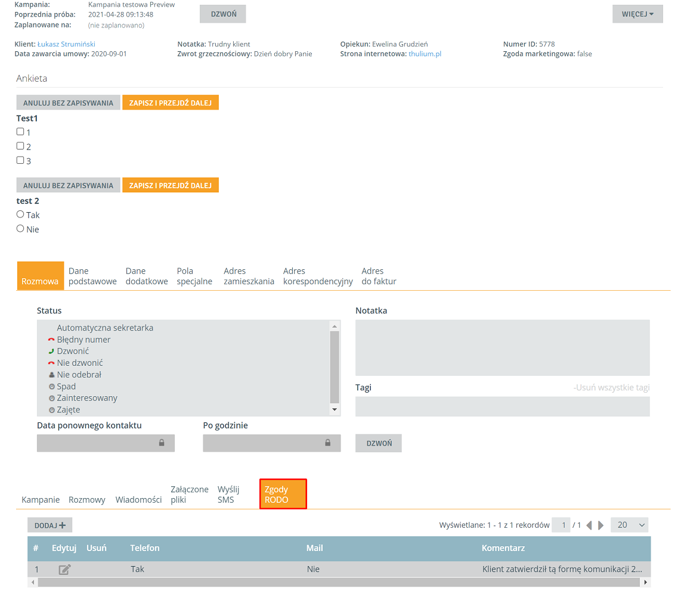The height and width of the screenshot is (591, 681).
Task: Click the page number field in pager
Action: coord(561,525)
